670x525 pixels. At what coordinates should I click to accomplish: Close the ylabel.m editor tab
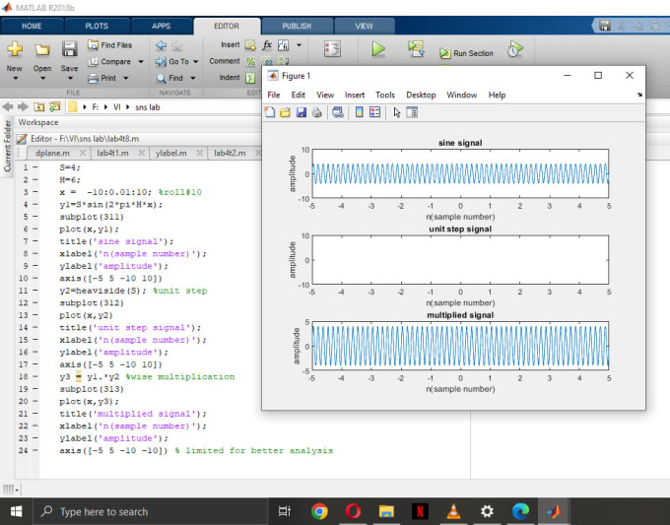pos(200,153)
